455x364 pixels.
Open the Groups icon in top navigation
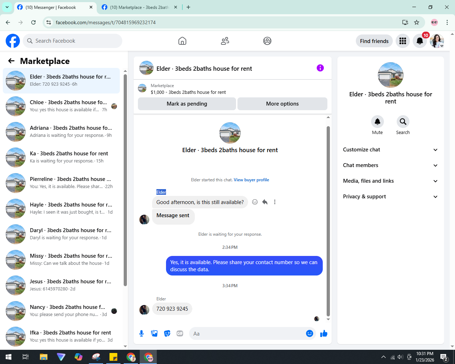coord(267,41)
